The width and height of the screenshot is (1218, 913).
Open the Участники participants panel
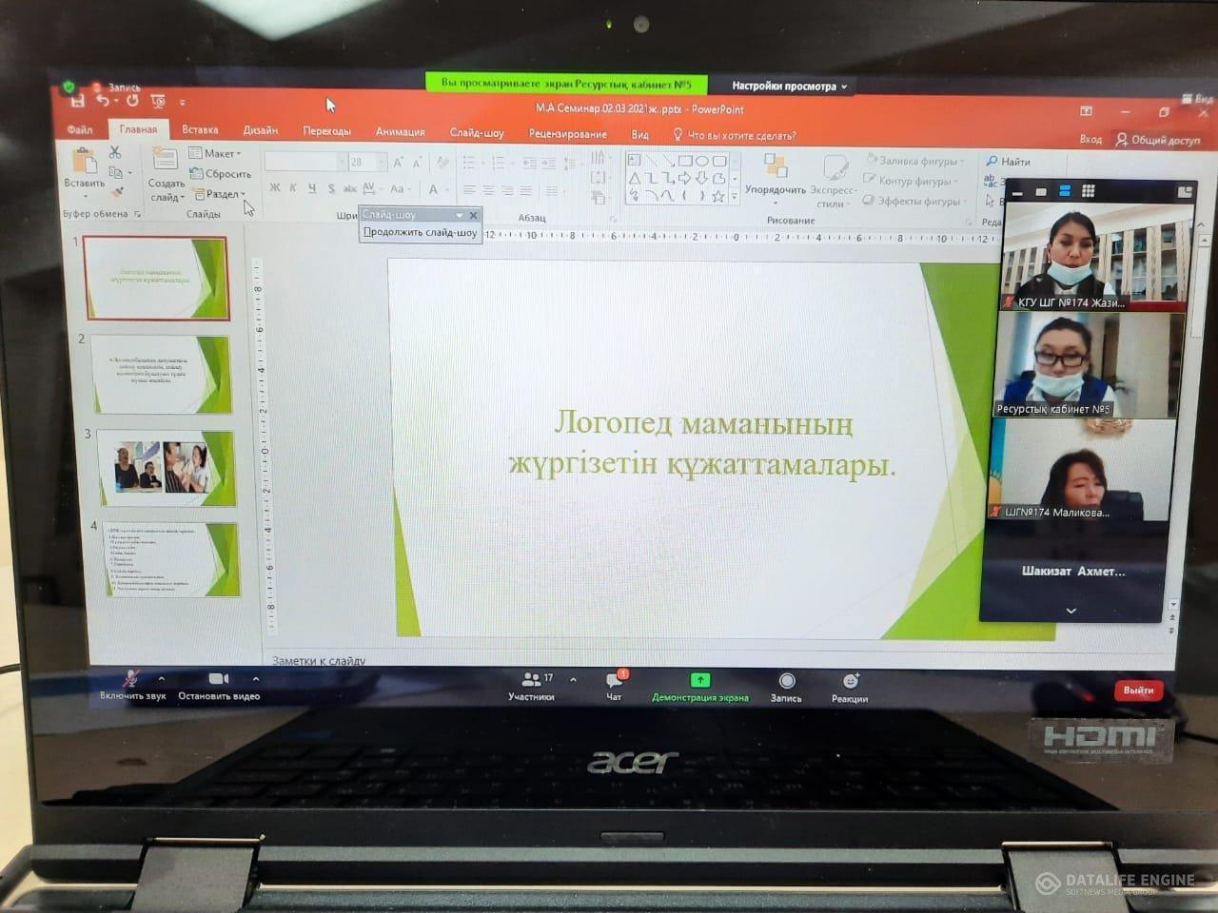pyautogui.click(x=531, y=682)
